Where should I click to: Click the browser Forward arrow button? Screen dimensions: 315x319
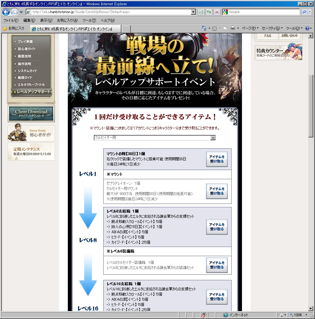click(14, 12)
